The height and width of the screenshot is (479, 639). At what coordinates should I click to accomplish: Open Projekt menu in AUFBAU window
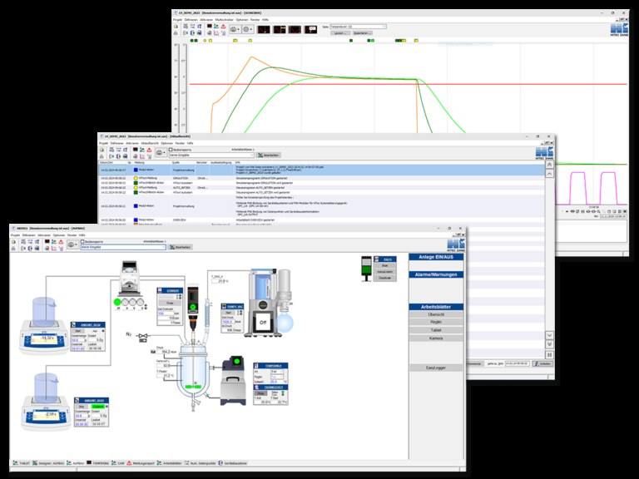click(15, 235)
